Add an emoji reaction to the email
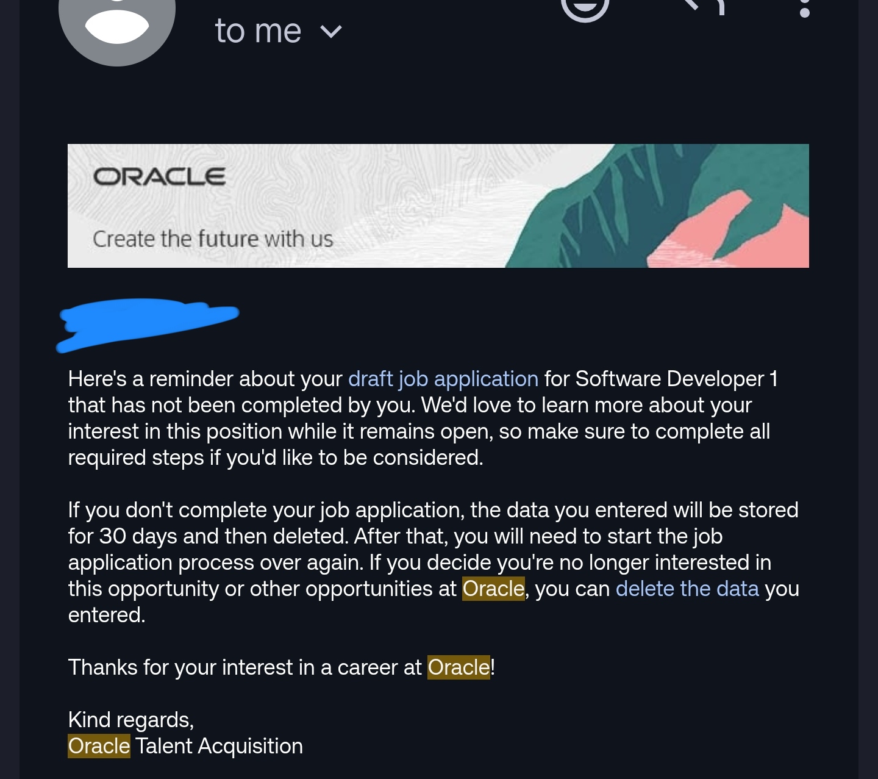This screenshot has height=779, width=878. coord(585,7)
